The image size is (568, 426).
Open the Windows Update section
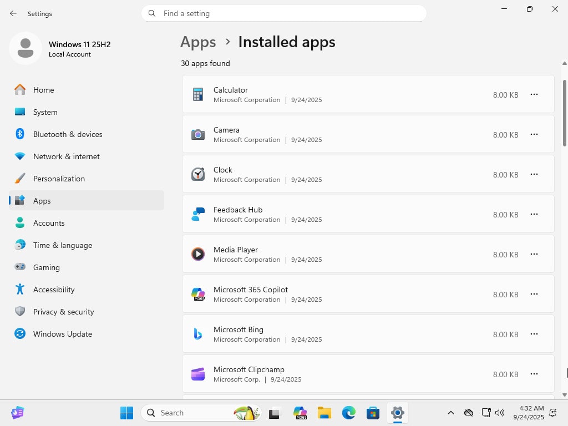coord(63,334)
